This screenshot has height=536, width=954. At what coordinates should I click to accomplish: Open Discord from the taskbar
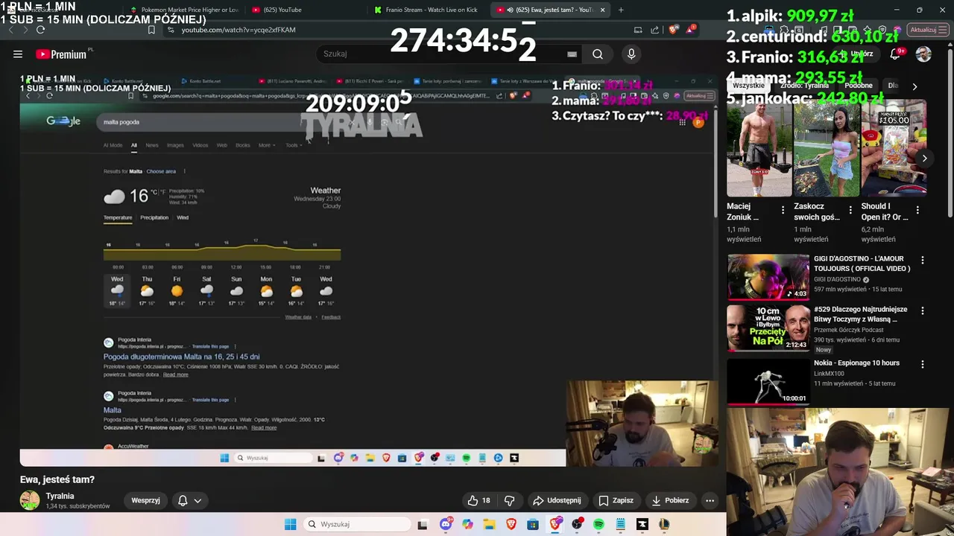click(x=445, y=524)
